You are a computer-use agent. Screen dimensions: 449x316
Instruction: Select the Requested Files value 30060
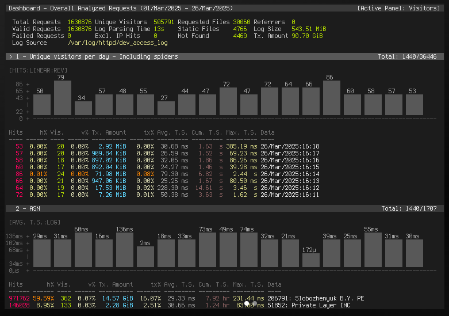click(241, 22)
